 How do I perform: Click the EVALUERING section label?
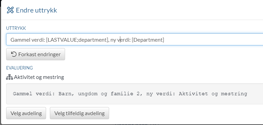pos(19,68)
